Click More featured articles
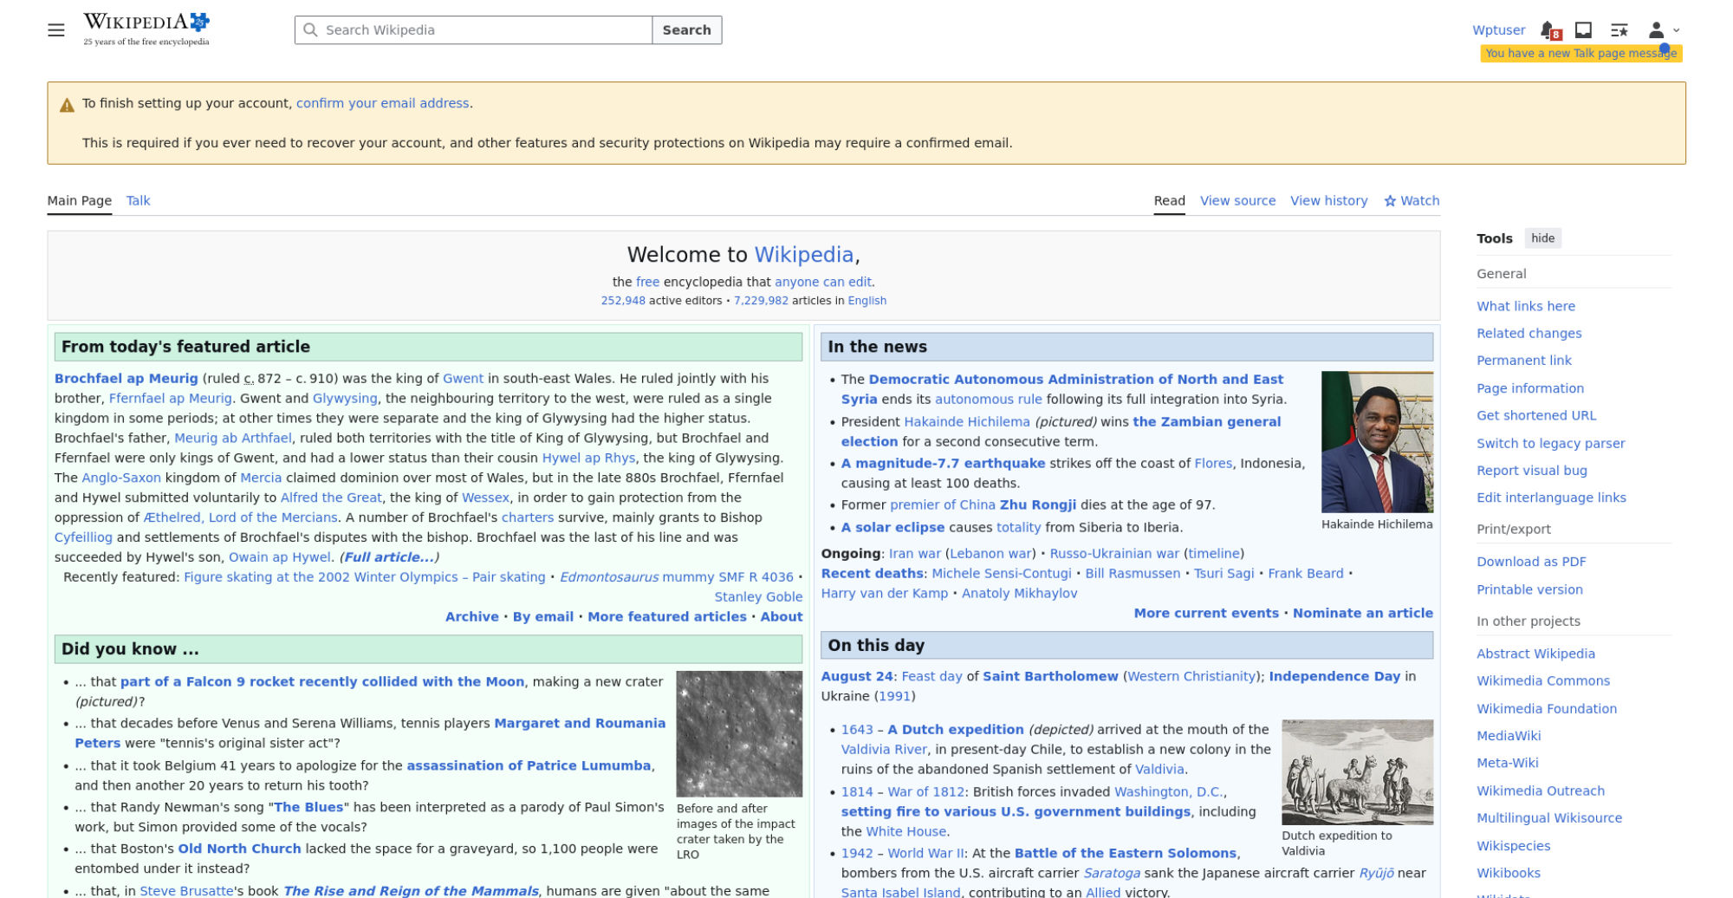Screen dimensions: 1733x898 point(667,617)
